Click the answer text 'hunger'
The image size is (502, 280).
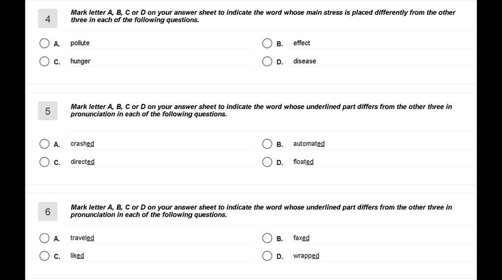tap(80, 61)
